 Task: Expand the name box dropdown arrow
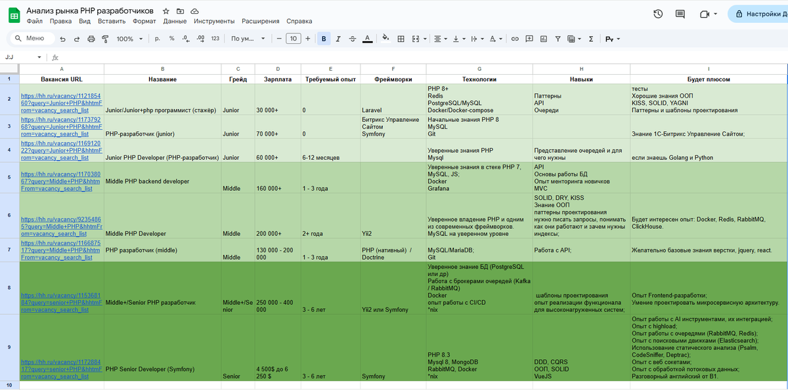(39, 57)
